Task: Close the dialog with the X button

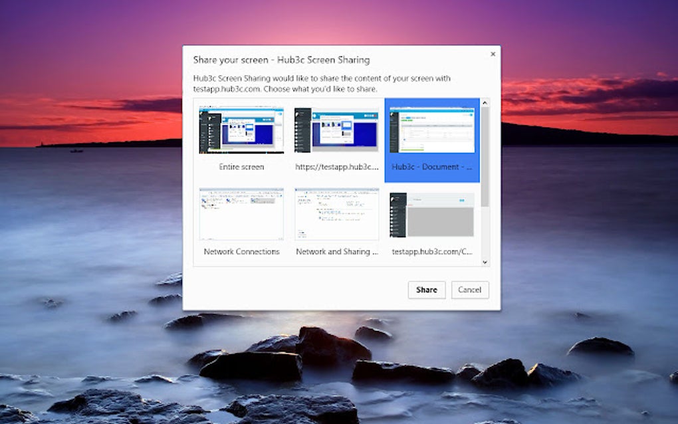Action: [x=493, y=54]
